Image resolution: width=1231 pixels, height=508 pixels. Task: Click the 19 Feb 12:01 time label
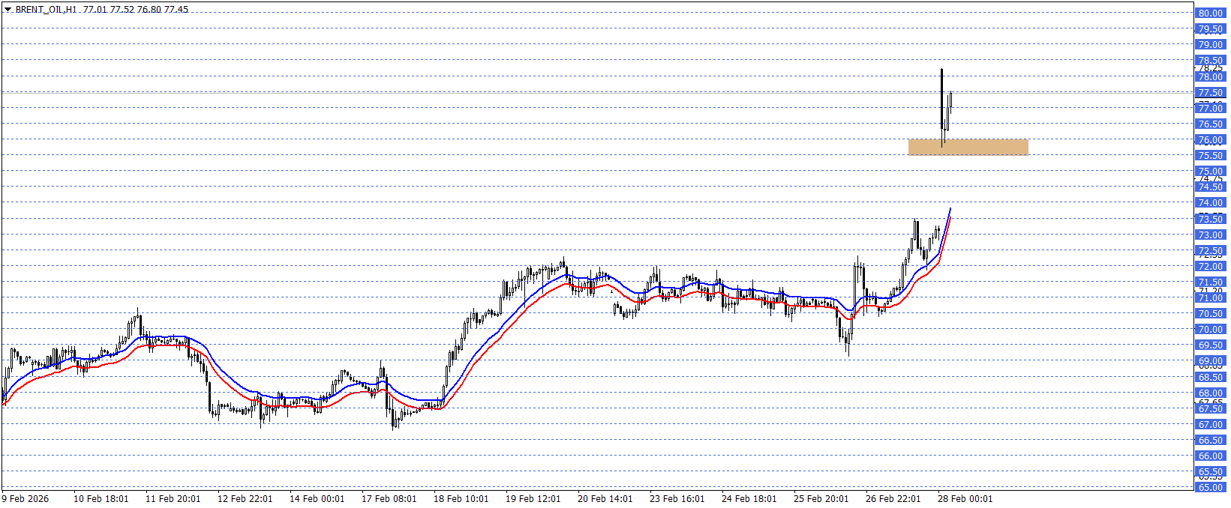tap(533, 499)
